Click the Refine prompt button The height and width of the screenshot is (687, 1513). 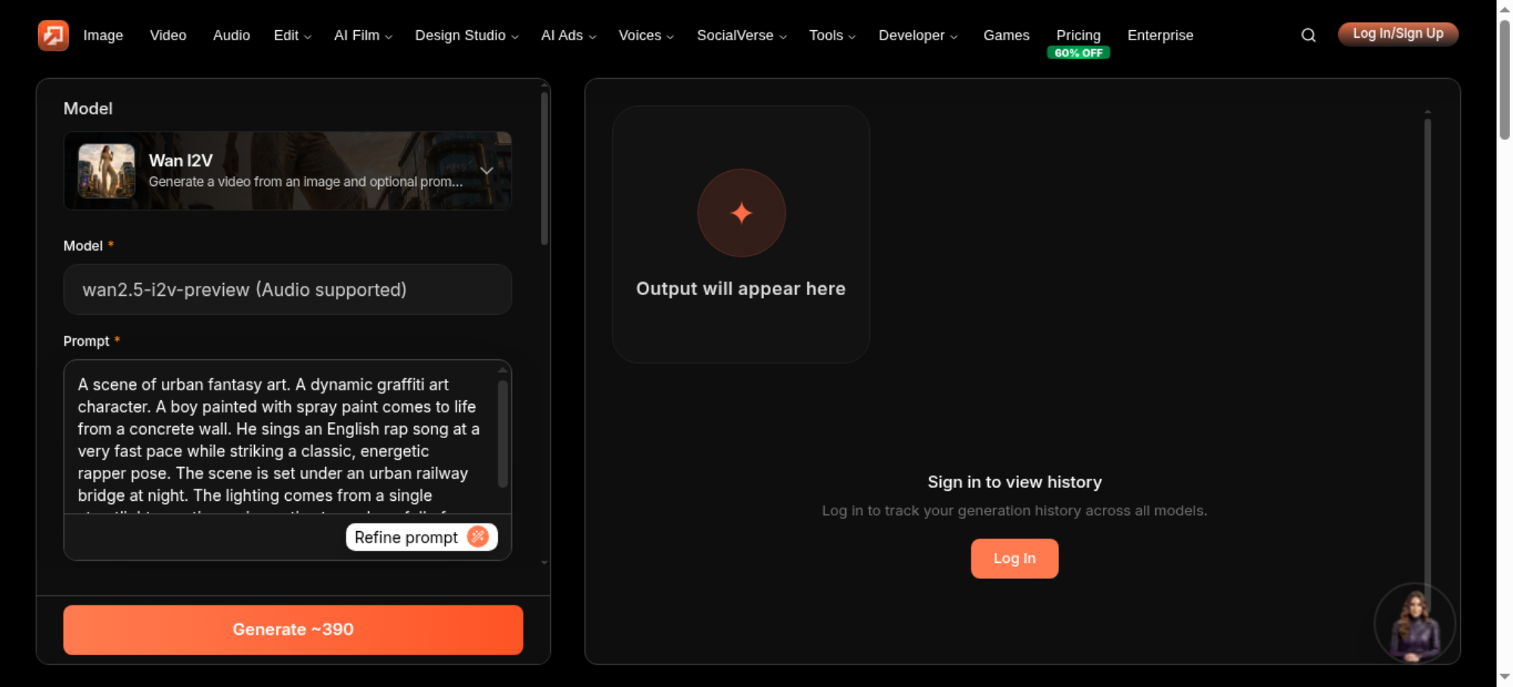(x=421, y=537)
